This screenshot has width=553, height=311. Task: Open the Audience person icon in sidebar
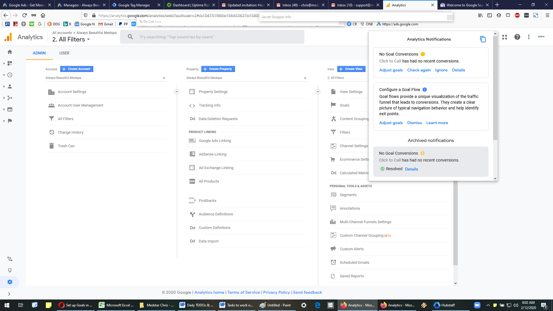pos(10,86)
